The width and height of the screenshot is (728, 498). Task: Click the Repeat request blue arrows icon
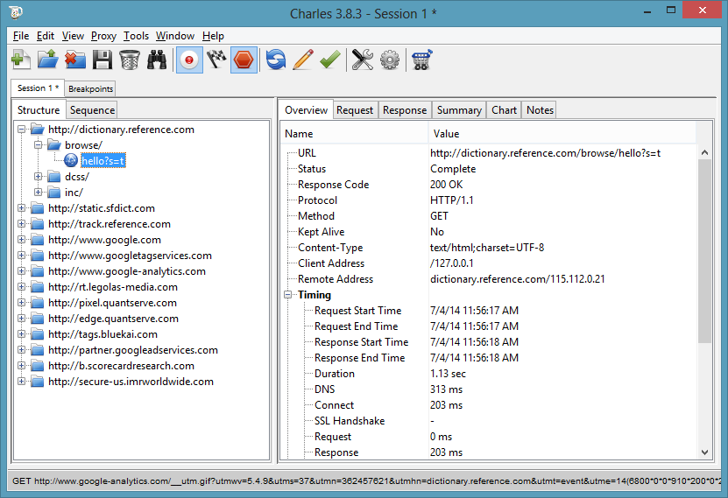coord(276,60)
